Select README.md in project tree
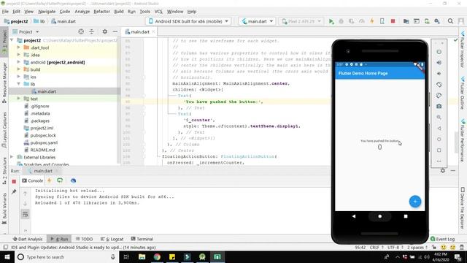Image resolution: width=467 pixels, height=263 pixels. pos(42,150)
